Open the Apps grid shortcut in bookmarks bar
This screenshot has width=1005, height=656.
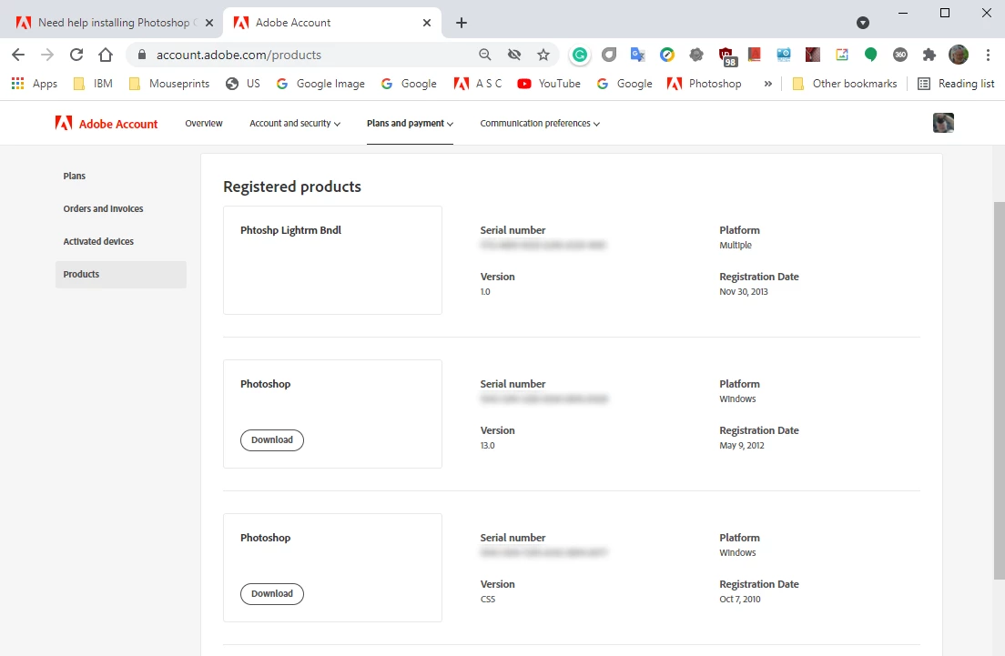35,84
